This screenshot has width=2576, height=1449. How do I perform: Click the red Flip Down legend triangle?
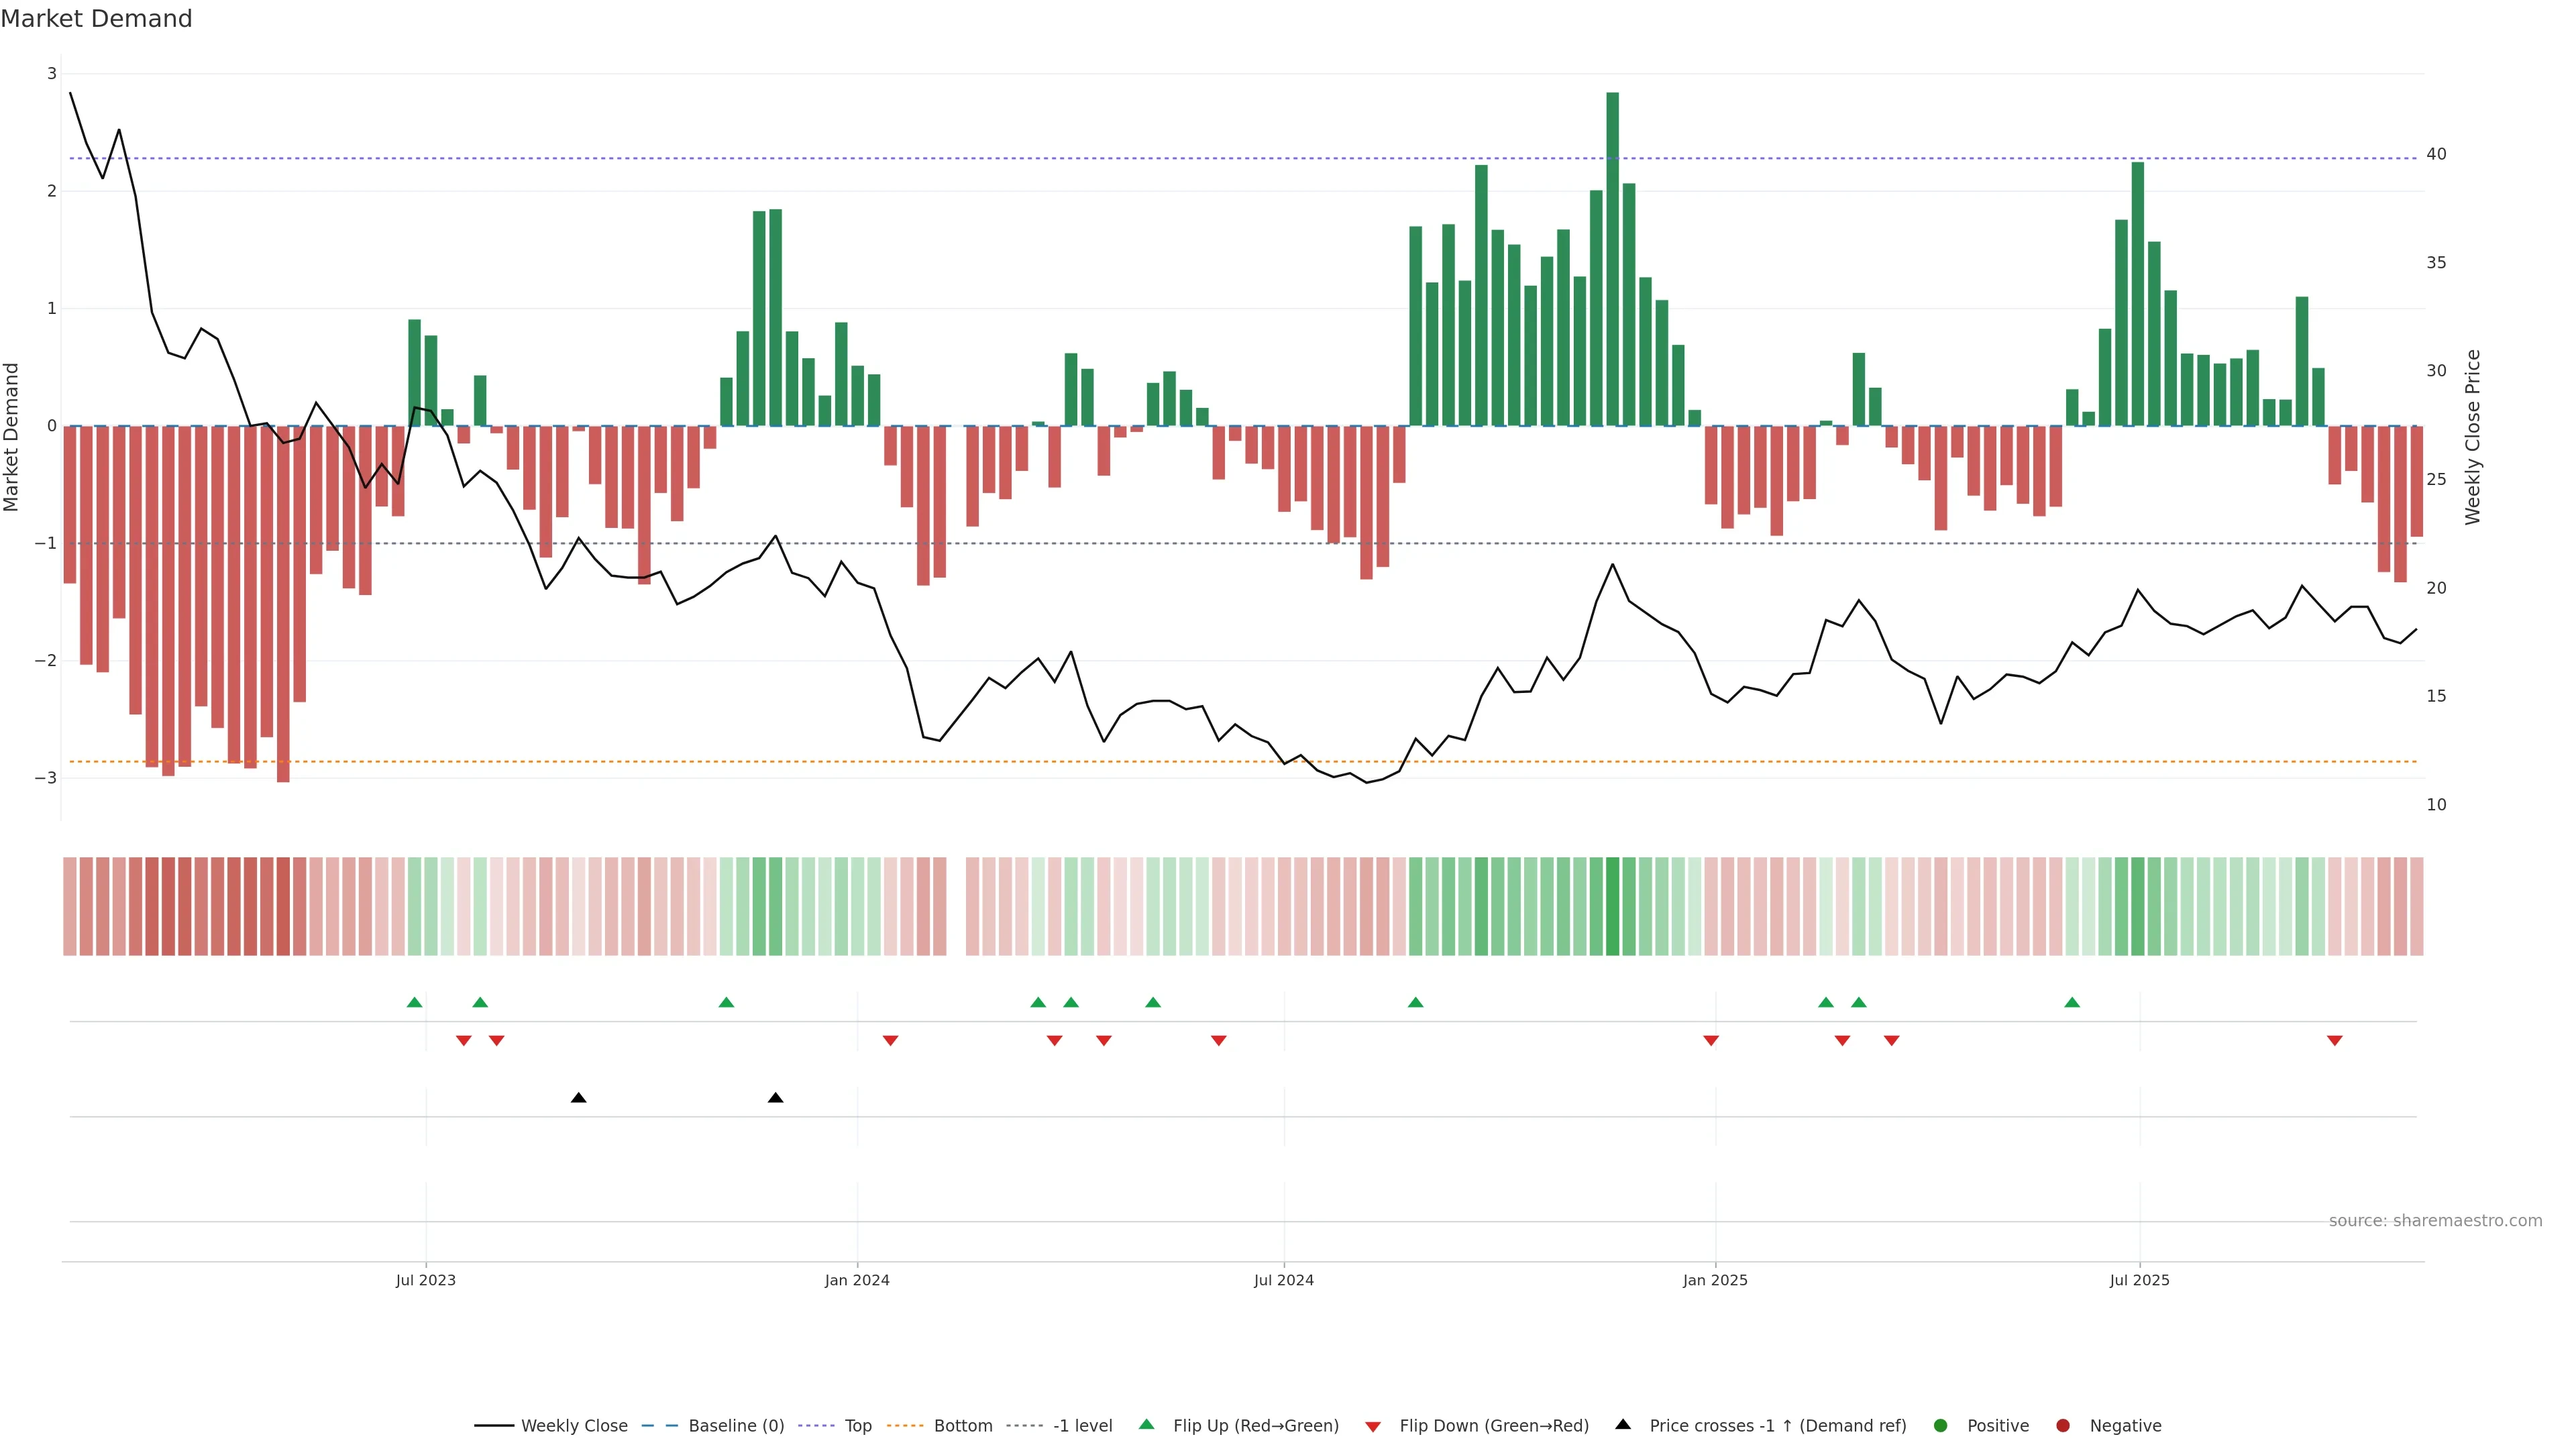[x=1373, y=1427]
